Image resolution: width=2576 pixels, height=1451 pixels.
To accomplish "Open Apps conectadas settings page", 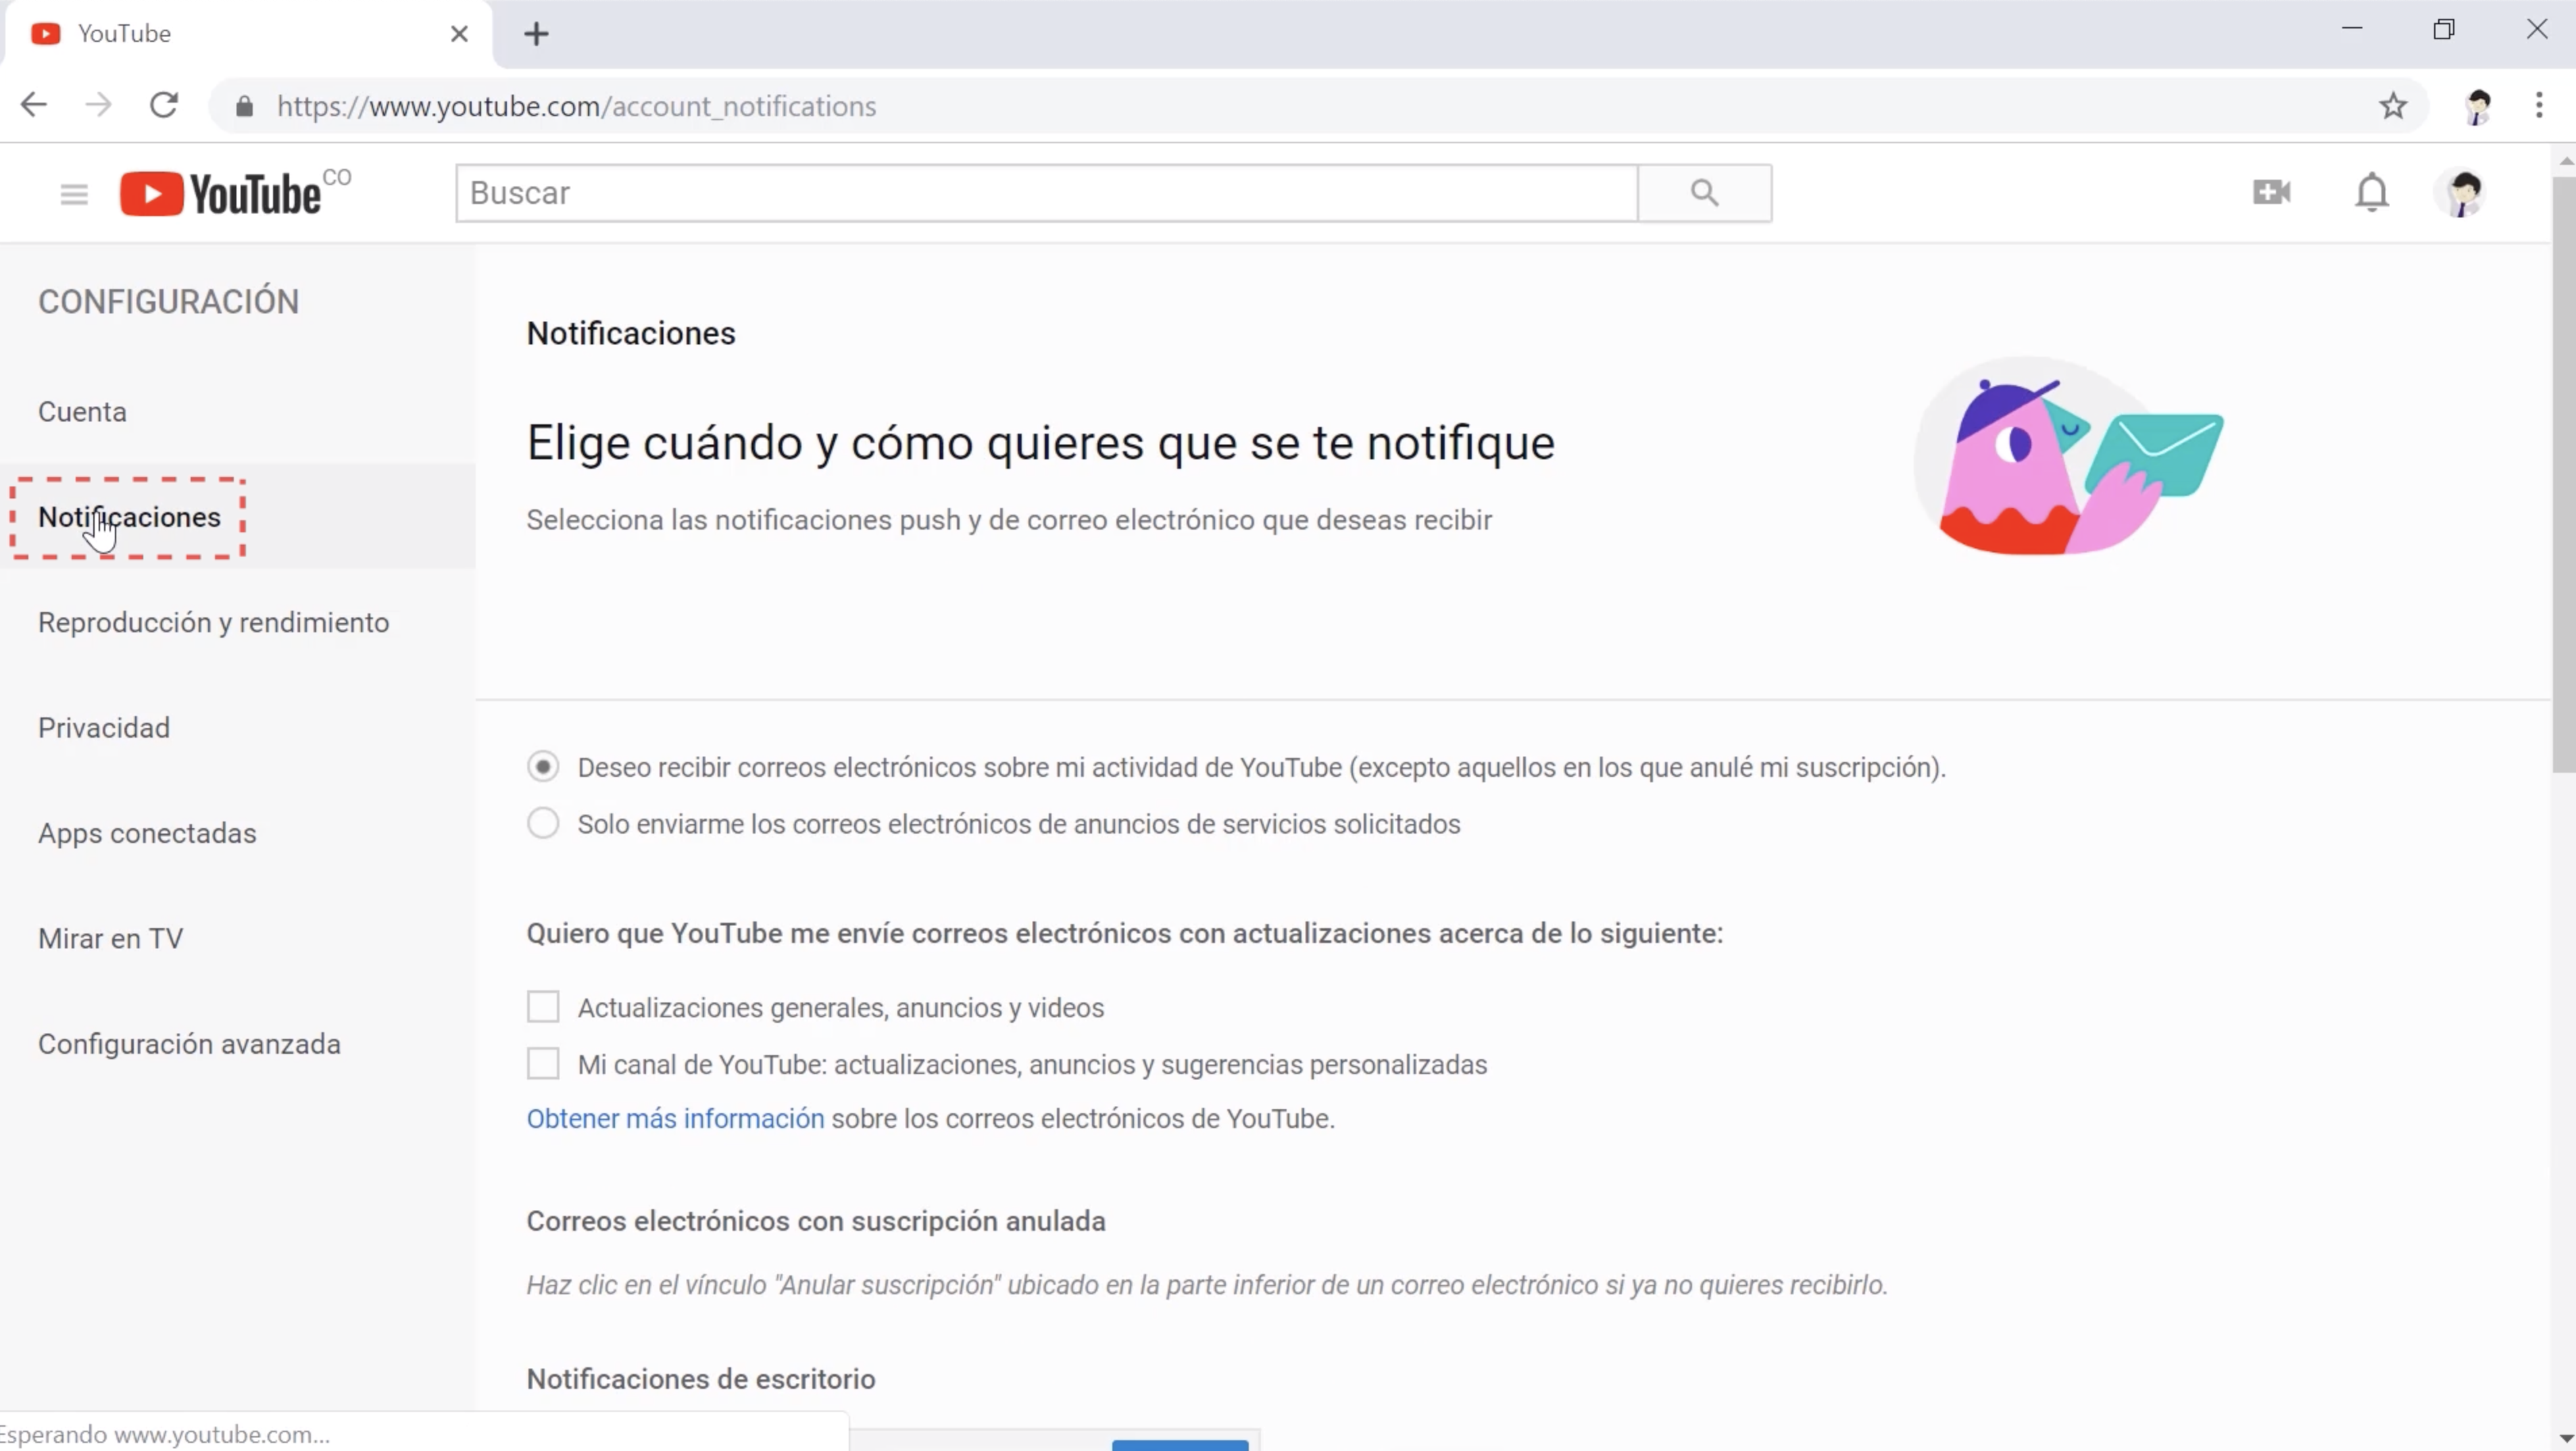I will (x=147, y=832).
